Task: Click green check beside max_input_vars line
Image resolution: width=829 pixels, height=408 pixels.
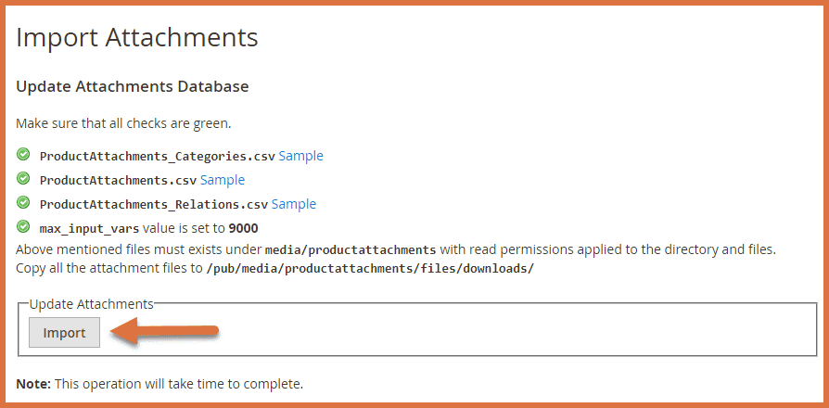Action: point(23,227)
